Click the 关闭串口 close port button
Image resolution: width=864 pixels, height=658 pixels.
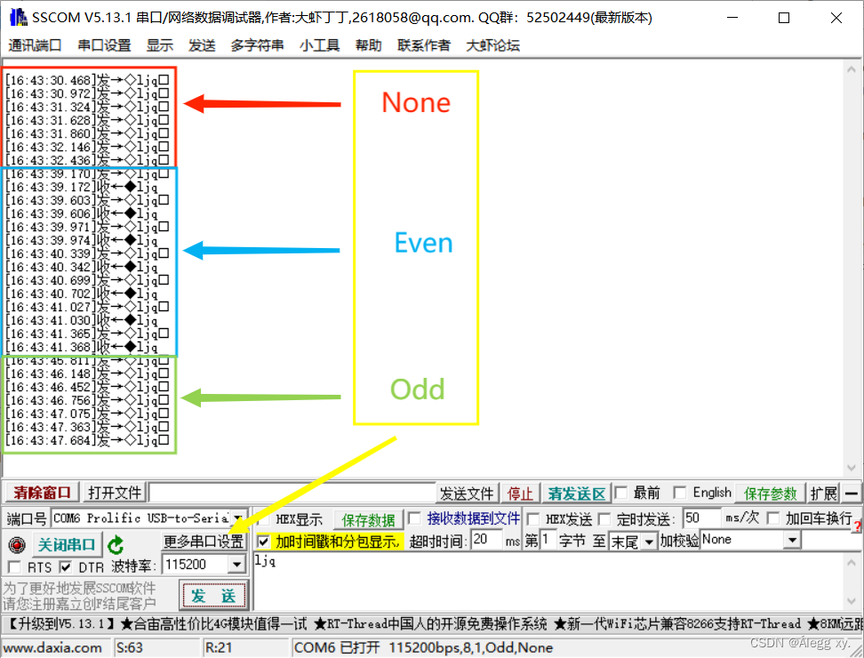point(67,545)
